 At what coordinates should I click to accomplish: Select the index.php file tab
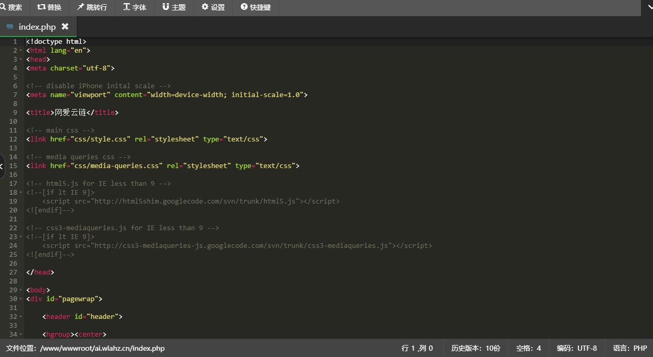coord(37,27)
